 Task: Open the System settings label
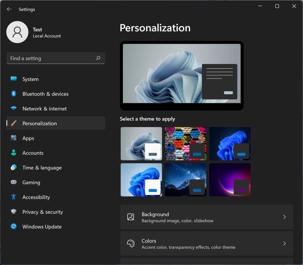tap(30, 79)
